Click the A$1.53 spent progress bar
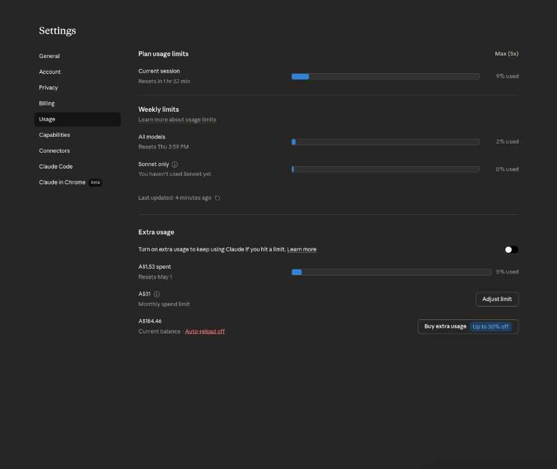Screen dimensions: 557x469 (x=391, y=272)
